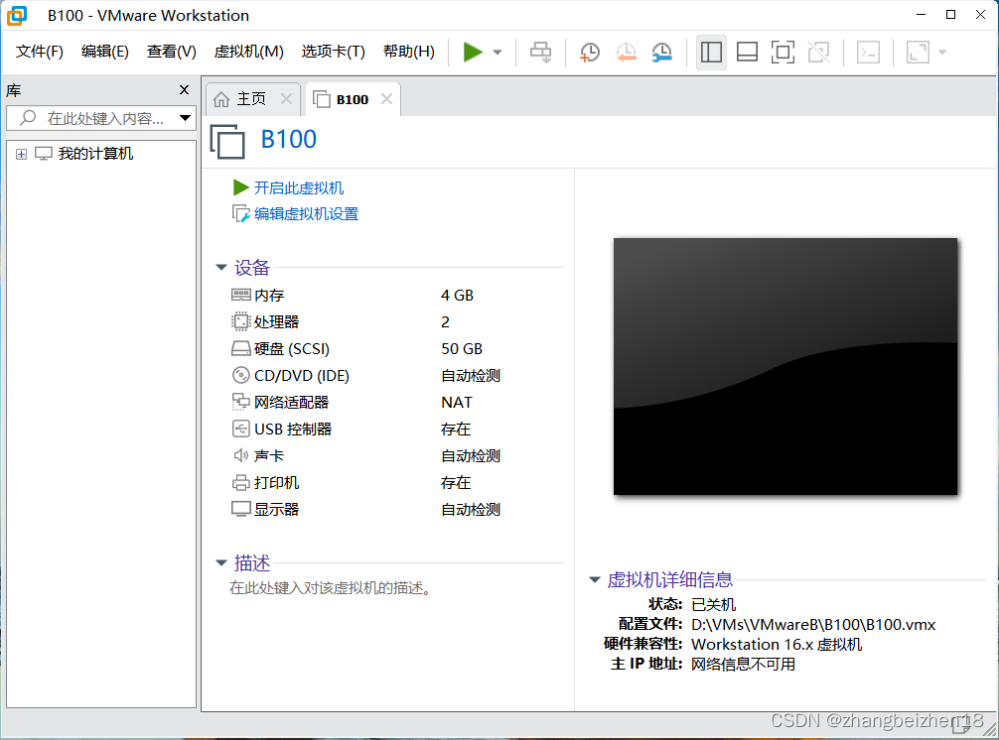This screenshot has height=740, width=999.
Task: Open the 虚拟机(M) menu
Action: pyautogui.click(x=249, y=52)
